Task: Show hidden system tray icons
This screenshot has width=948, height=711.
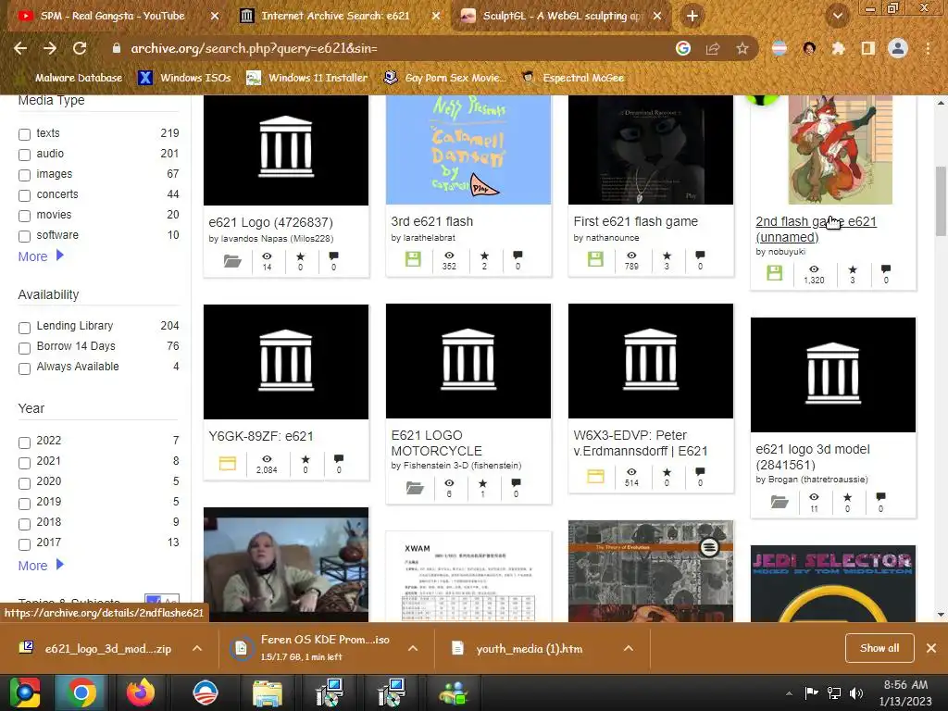Action: coord(789,693)
